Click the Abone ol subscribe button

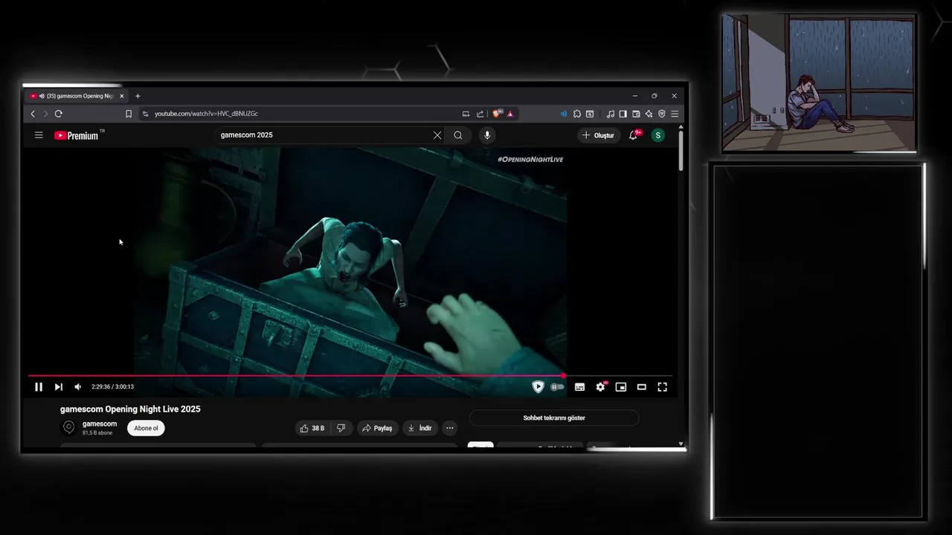(146, 428)
